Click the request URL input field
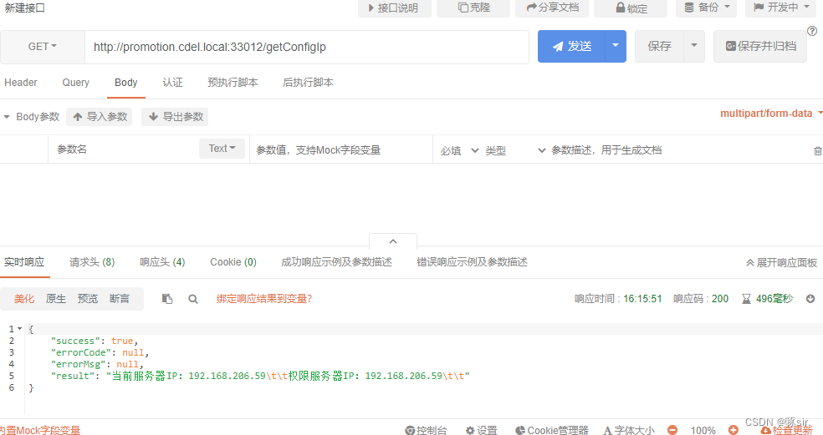 (x=307, y=47)
